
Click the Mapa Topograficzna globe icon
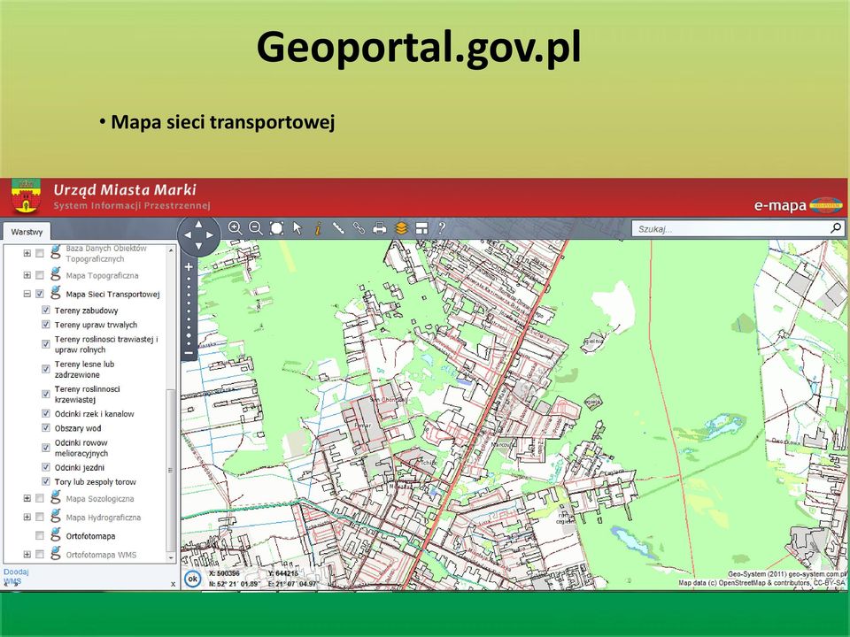pyautogui.click(x=55, y=274)
